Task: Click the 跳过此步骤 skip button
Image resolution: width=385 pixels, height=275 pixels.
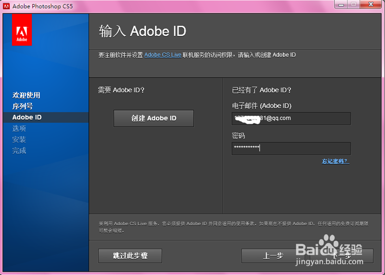Action: coord(130,256)
